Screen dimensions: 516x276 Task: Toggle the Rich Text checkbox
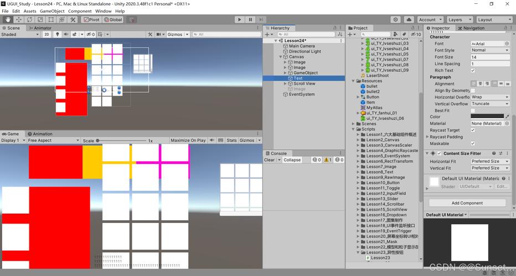(473, 70)
